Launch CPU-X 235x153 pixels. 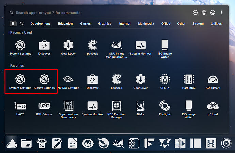pyautogui.click(x=165, y=82)
